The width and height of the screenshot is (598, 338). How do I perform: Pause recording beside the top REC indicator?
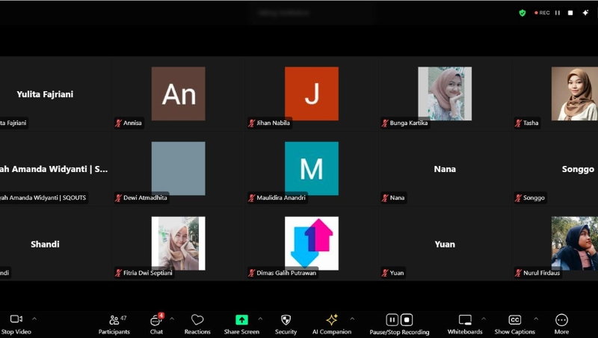(558, 13)
